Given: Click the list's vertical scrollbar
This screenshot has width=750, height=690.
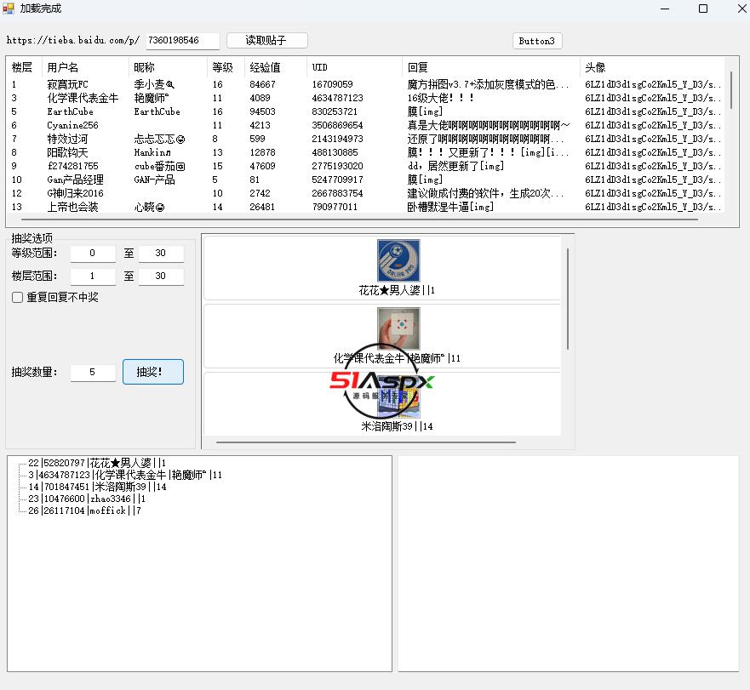Looking at the screenshot, I should tap(731, 89).
